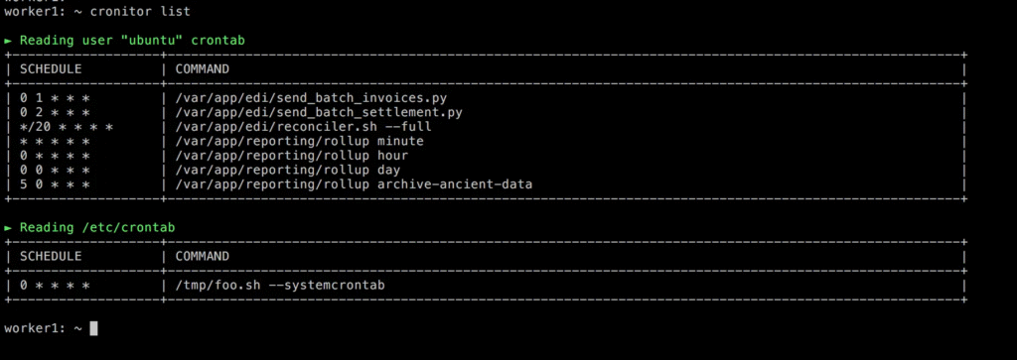1017x360 pixels.
Task: Click SCHEDULE header in the /etc/crontab table
Action: coord(51,256)
